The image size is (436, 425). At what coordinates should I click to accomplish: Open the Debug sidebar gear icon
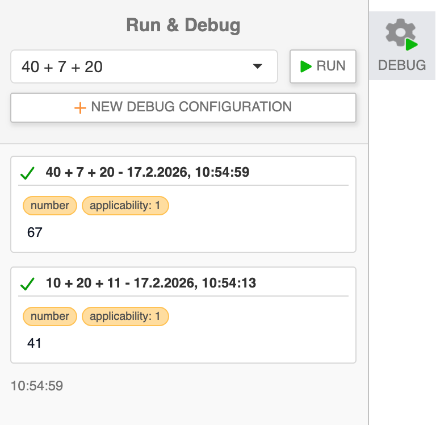click(x=401, y=35)
